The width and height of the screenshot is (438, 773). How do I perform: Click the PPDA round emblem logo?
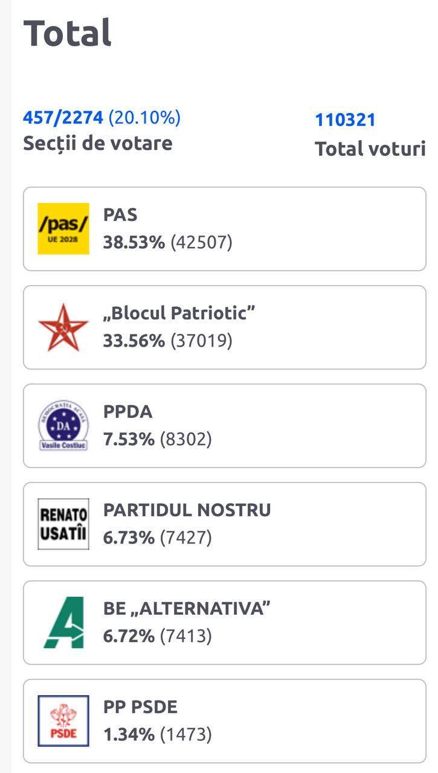(x=63, y=425)
